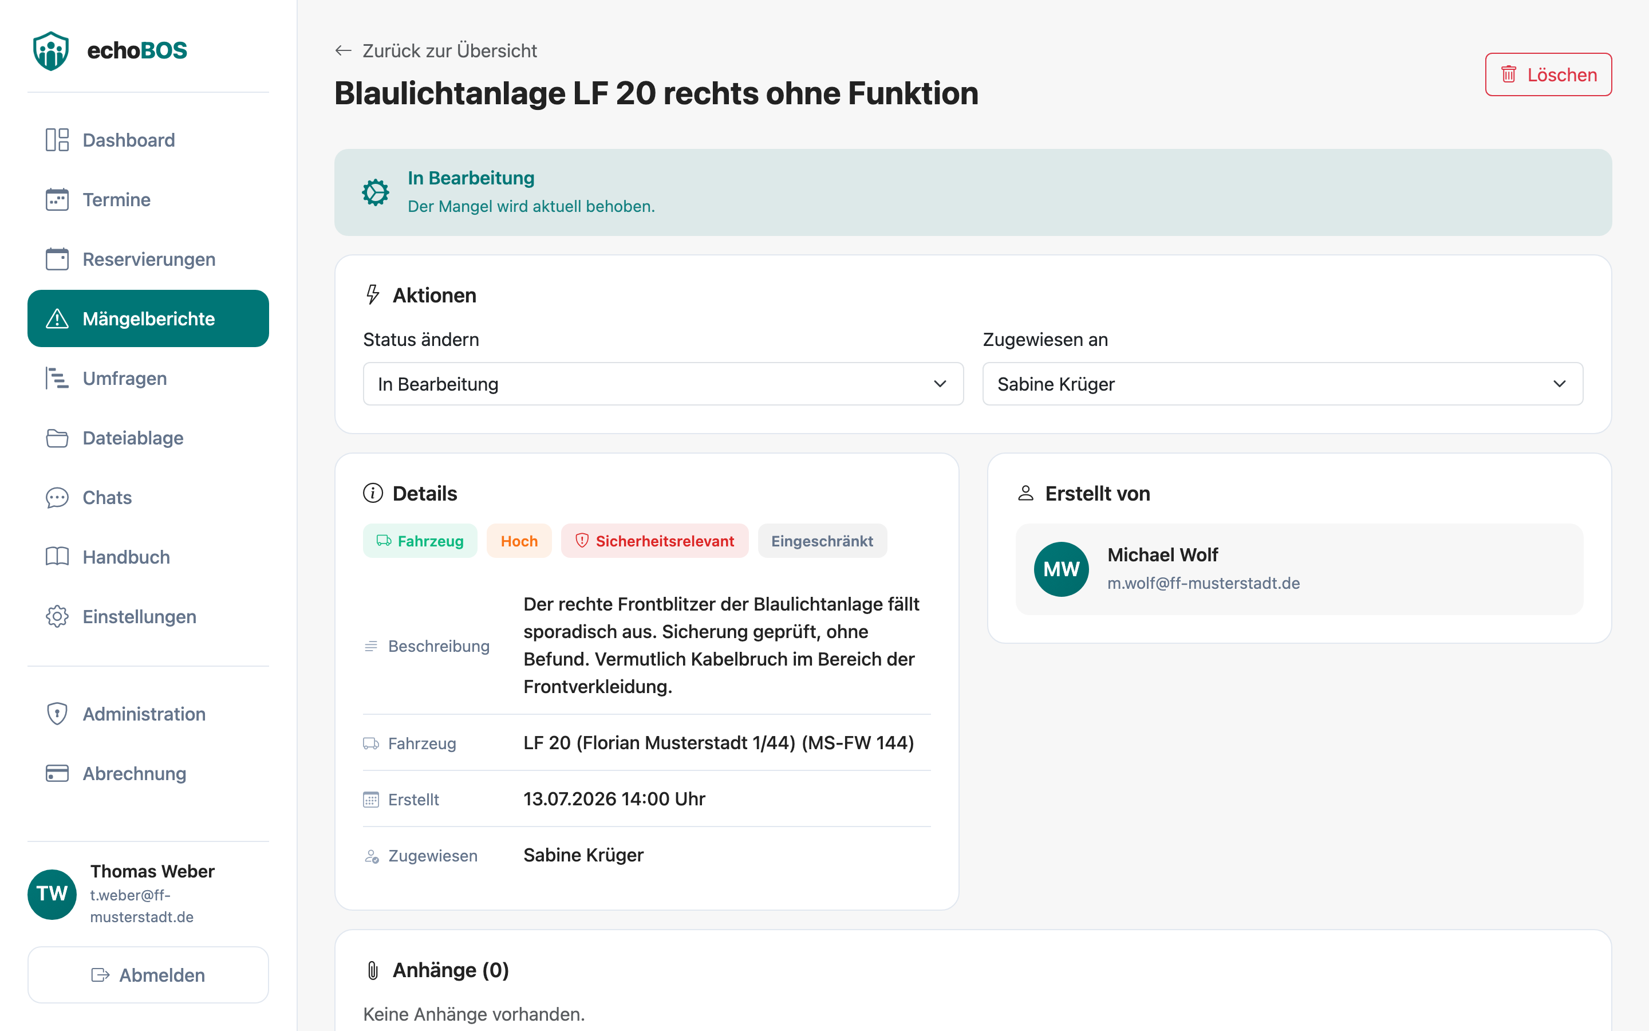Click the Details info circle icon
This screenshot has height=1031, width=1649.
(373, 493)
